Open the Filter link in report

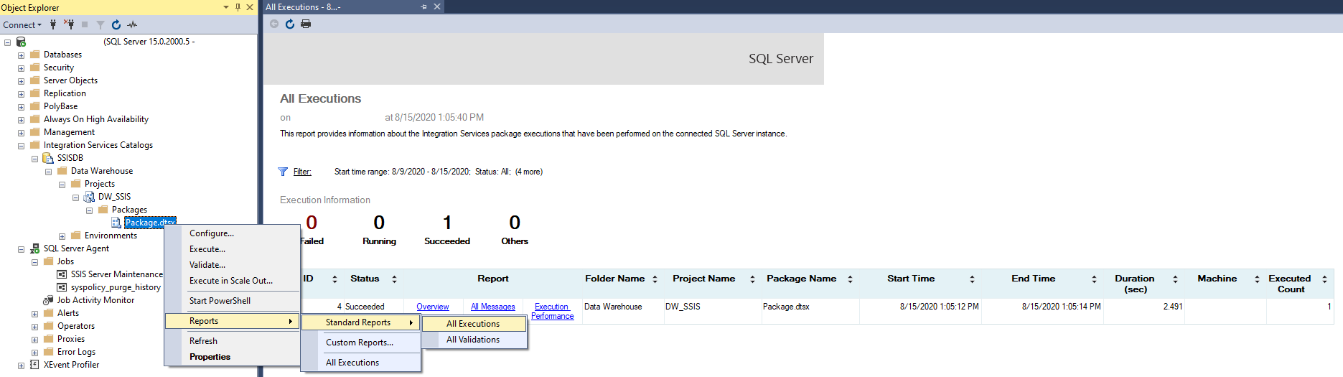302,172
